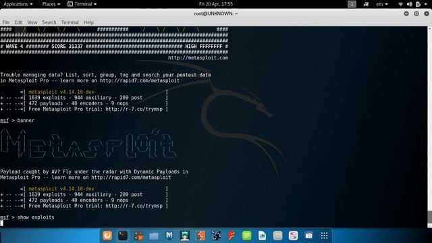Open Burp Suite orange dock icon

click(x=200, y=236)
